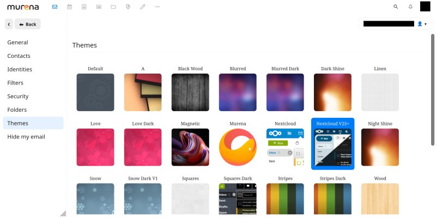Open the Mail app icon
Image resolution: width=436 pixels, height=218 pixels.
tap(55, 7)
